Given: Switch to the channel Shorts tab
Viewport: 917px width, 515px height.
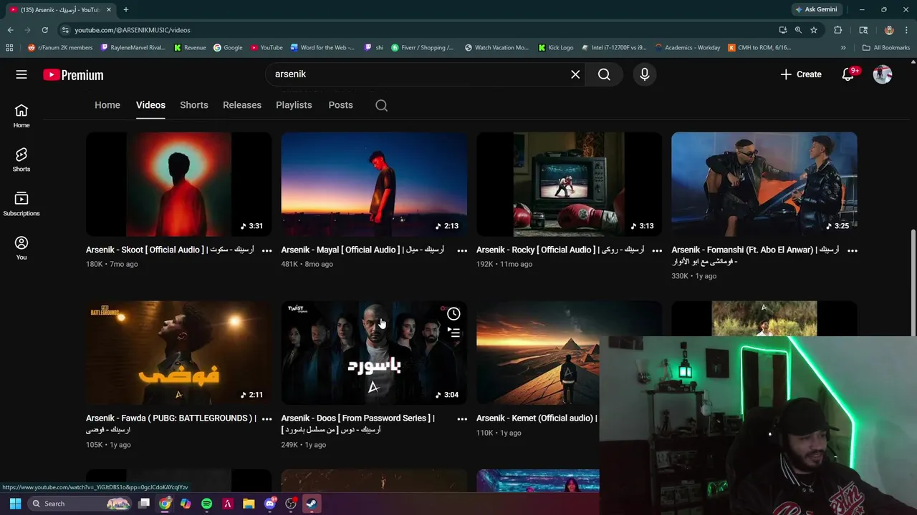Looking at the screenshot, I should pos(194,105).
